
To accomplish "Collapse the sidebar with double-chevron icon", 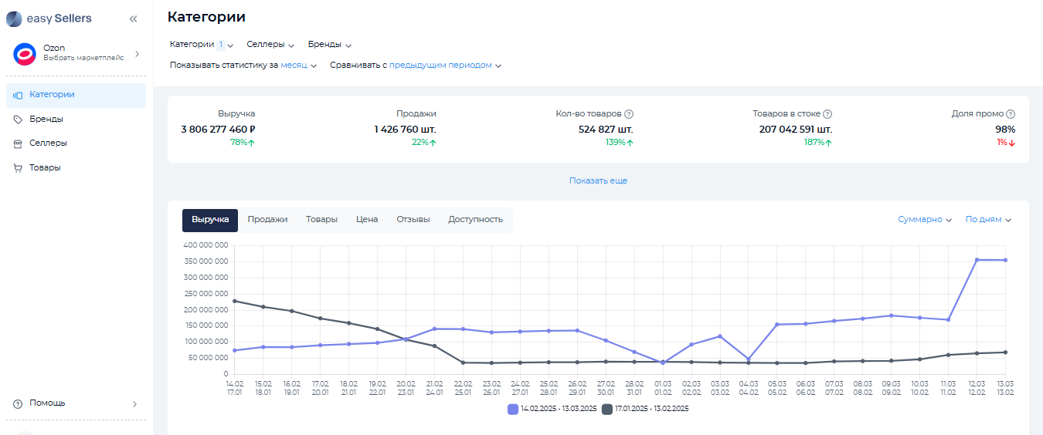I will click(133, 19).
